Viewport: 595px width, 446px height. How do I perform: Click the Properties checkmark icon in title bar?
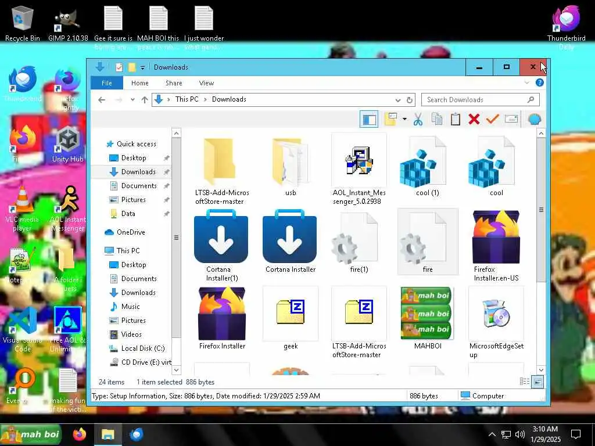click(x=119, y=67)
